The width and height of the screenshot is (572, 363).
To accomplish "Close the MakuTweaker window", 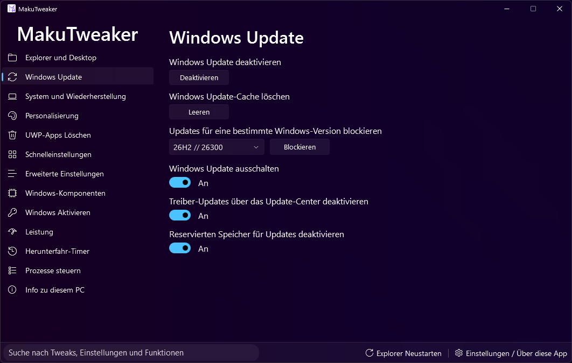I will pos(559,9).
